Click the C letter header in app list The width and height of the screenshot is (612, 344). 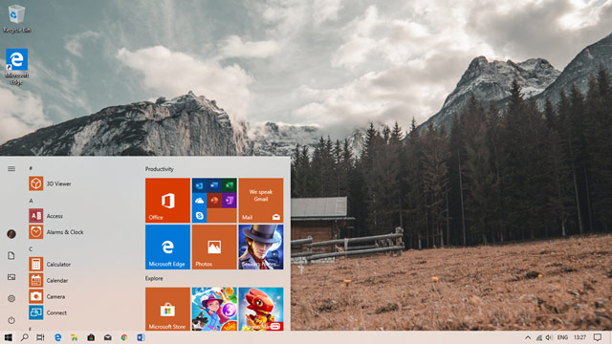tap(31, 248)
